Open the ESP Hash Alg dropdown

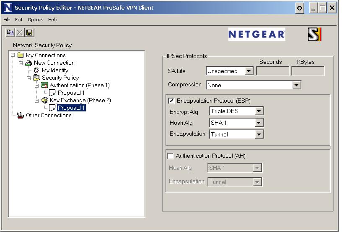pyautogui.click(x=259, y=123)
